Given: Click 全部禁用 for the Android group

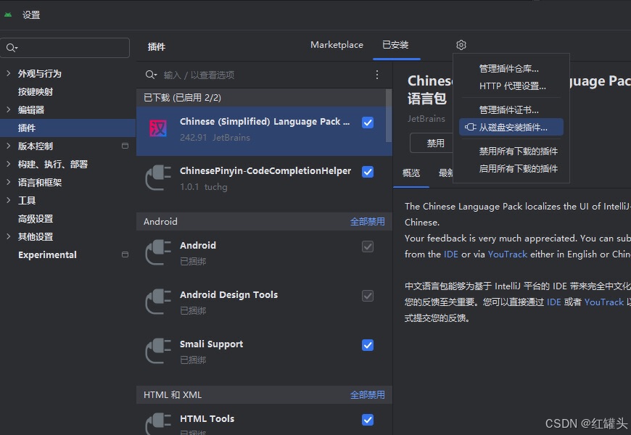Looking at the screenshot, I should (368, 221).
